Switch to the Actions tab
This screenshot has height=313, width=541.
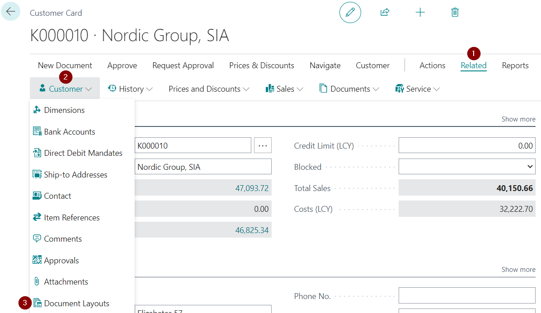433,65
